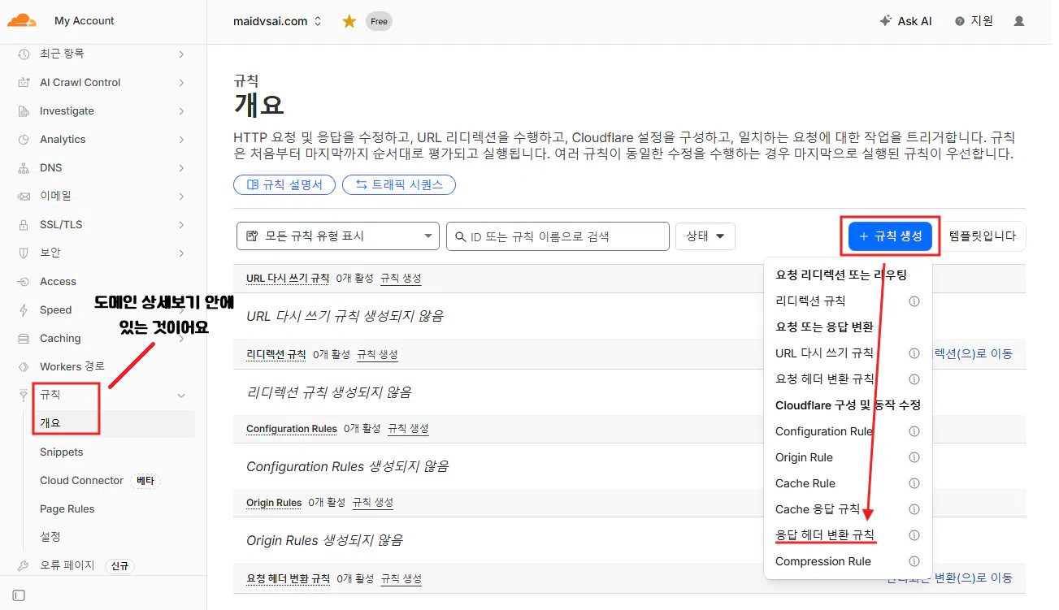Click the 오류 페이지 wrench icon
The height and width of the screenshot is (610, 1059).
[x=24, y=565]
